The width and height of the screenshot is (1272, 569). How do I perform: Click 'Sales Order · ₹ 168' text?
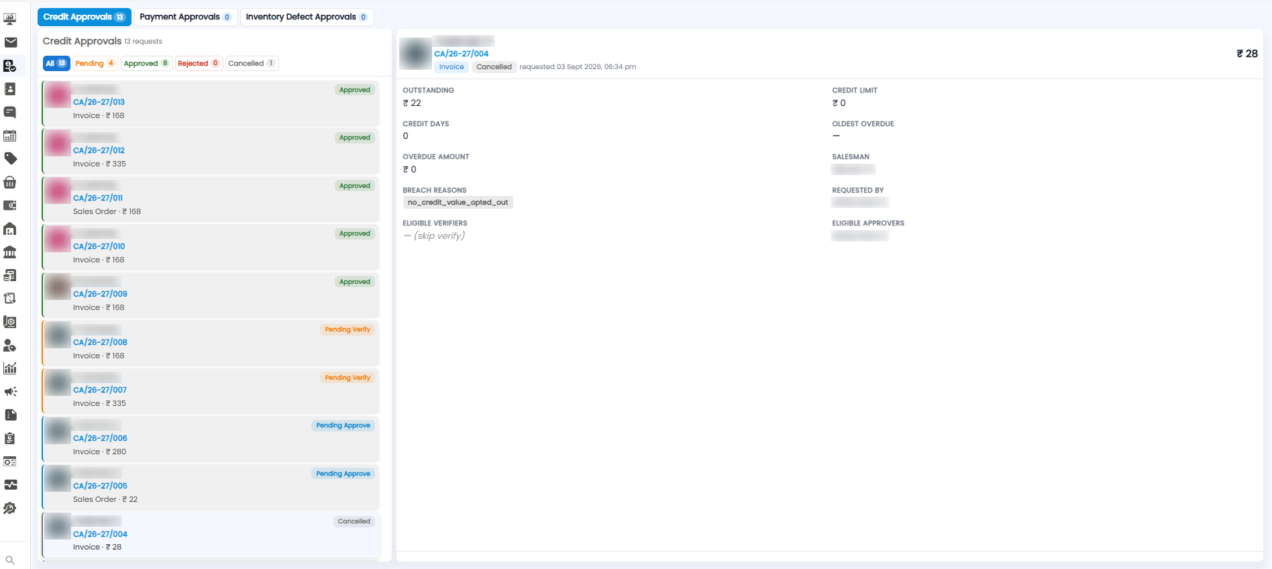point(107,211)
